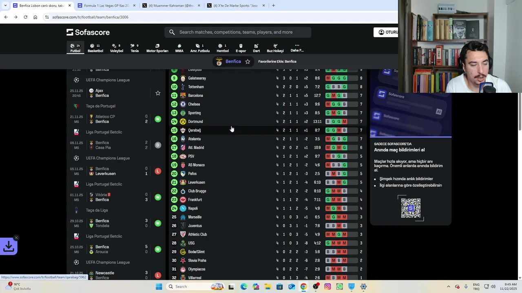Click the Taça de Portugal competition header

click(x=100, y=106)
